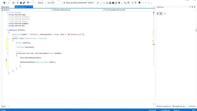Click editor scrollbar up arrow
This screenshot has height=111, width=197.
(154, 15)
